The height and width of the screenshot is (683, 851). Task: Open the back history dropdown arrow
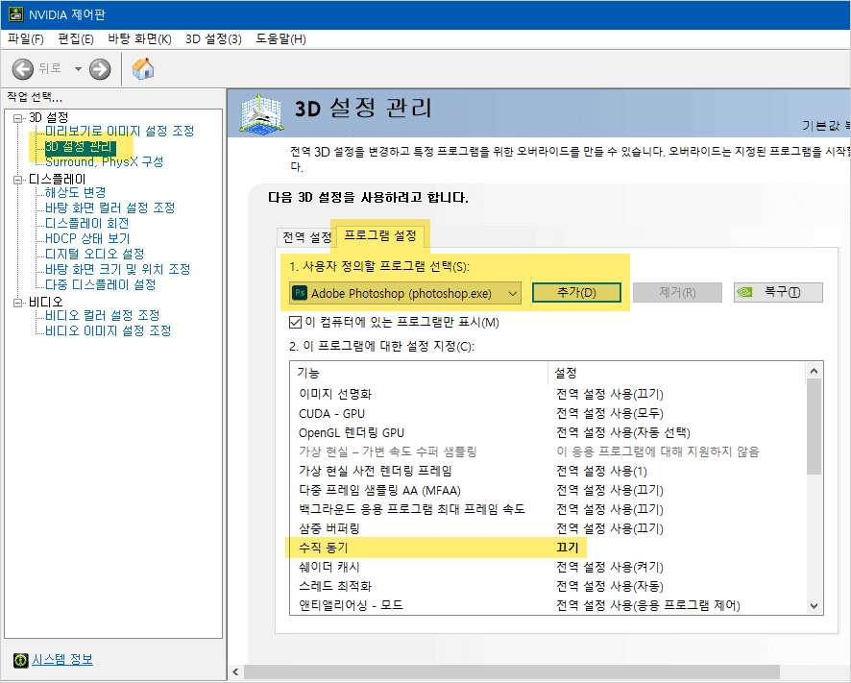coord(78,69)
